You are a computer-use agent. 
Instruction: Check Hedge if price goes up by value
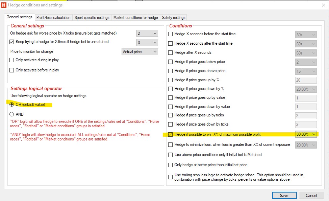[171, 98]
